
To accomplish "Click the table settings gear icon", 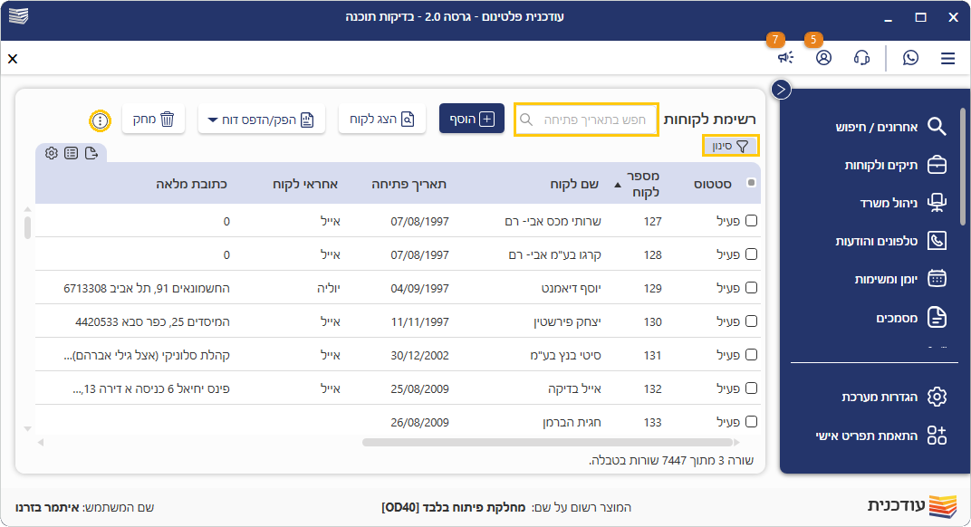I will tap(51, 153).
